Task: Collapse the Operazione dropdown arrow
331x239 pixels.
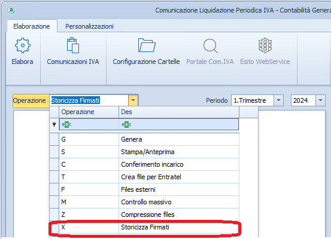Action: click(x=133, y=100)
